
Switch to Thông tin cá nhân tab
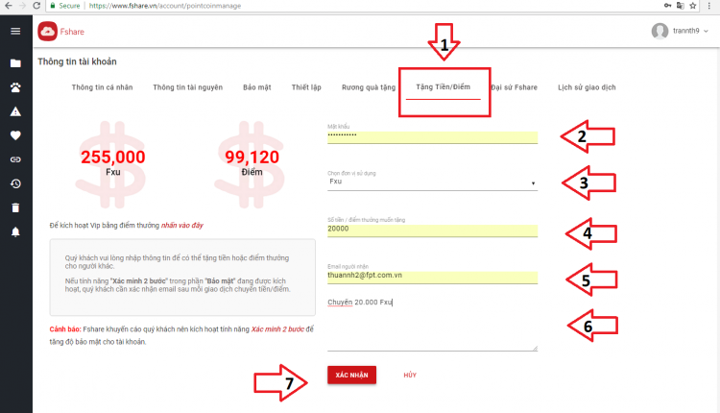click(x=102, y=87)
